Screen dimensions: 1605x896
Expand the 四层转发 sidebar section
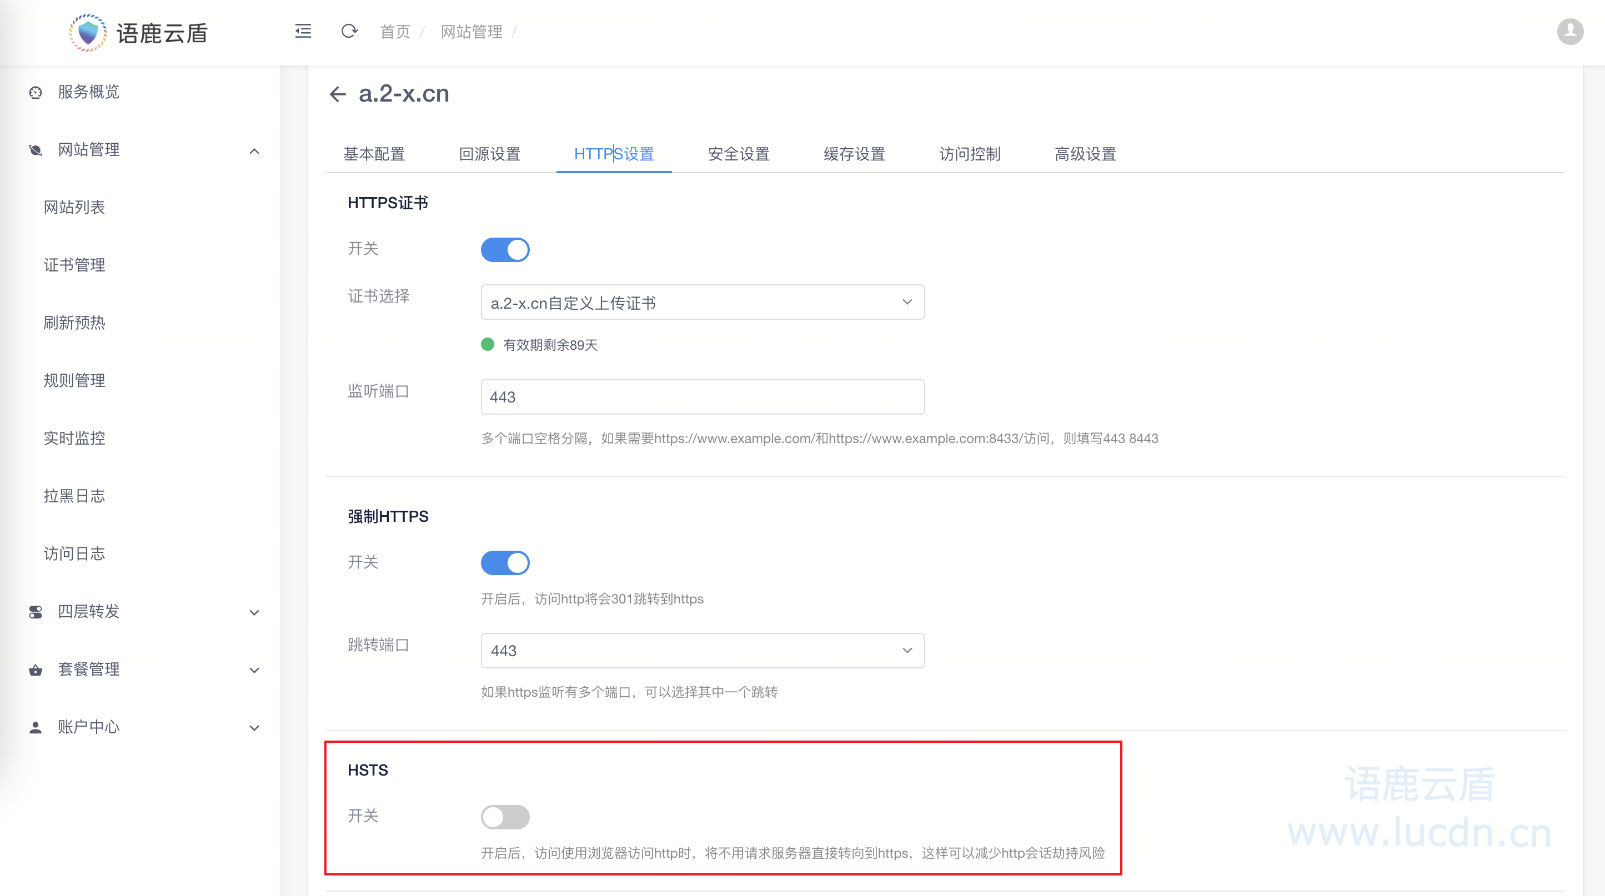click(143, 611)
